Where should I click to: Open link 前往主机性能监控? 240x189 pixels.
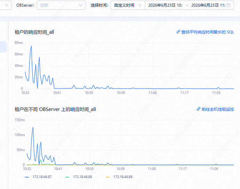[218, 109]
